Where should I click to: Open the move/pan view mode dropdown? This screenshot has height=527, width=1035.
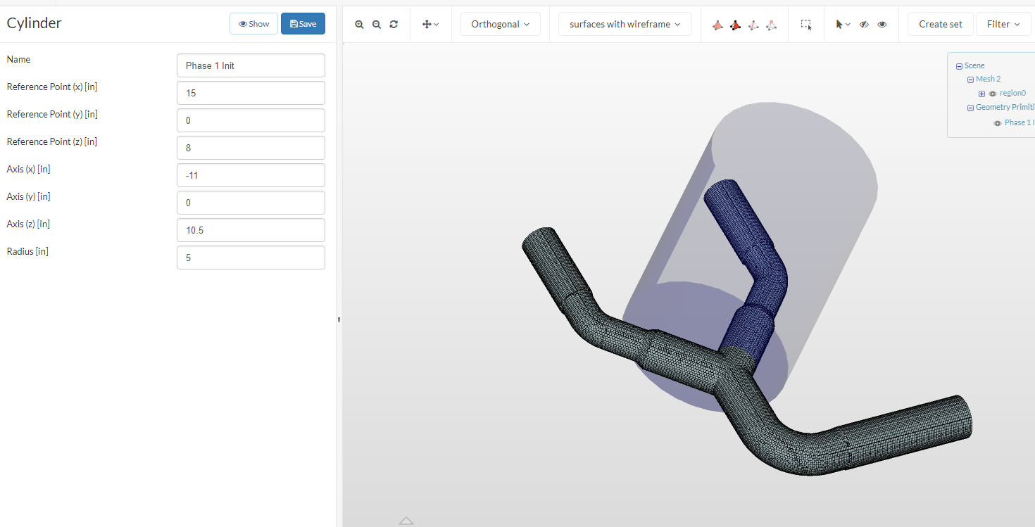pyautogui.click(x=430, y=24)
